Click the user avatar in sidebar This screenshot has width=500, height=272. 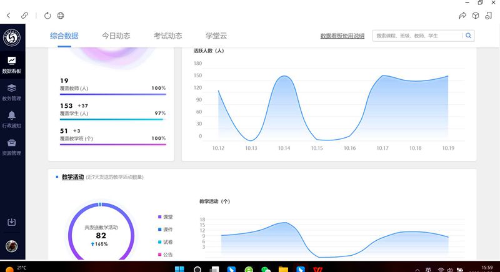[12, 246]
